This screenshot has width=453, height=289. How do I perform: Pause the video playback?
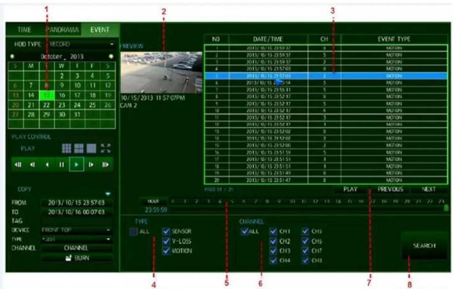[62, 165]
